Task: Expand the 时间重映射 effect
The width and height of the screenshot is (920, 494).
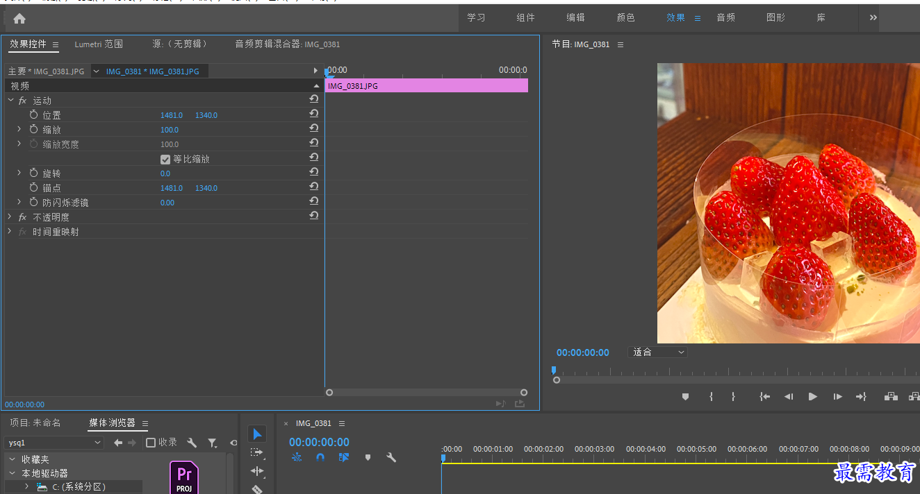Action: click(10, 232)
